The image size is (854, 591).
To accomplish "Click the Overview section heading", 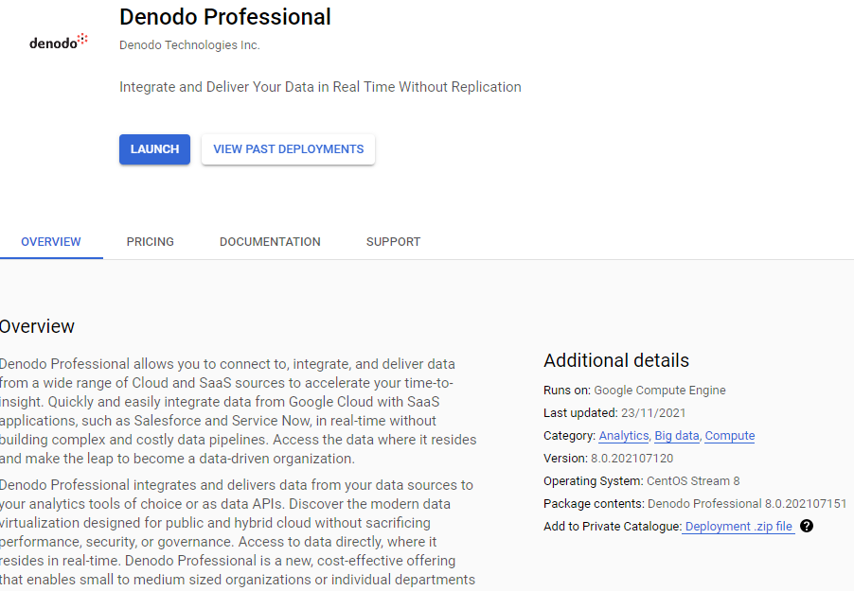I will coord(37,326).
